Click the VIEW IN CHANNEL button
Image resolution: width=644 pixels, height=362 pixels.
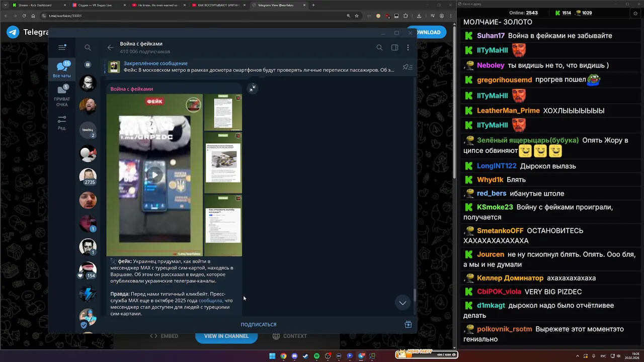(x=226, y=336)
